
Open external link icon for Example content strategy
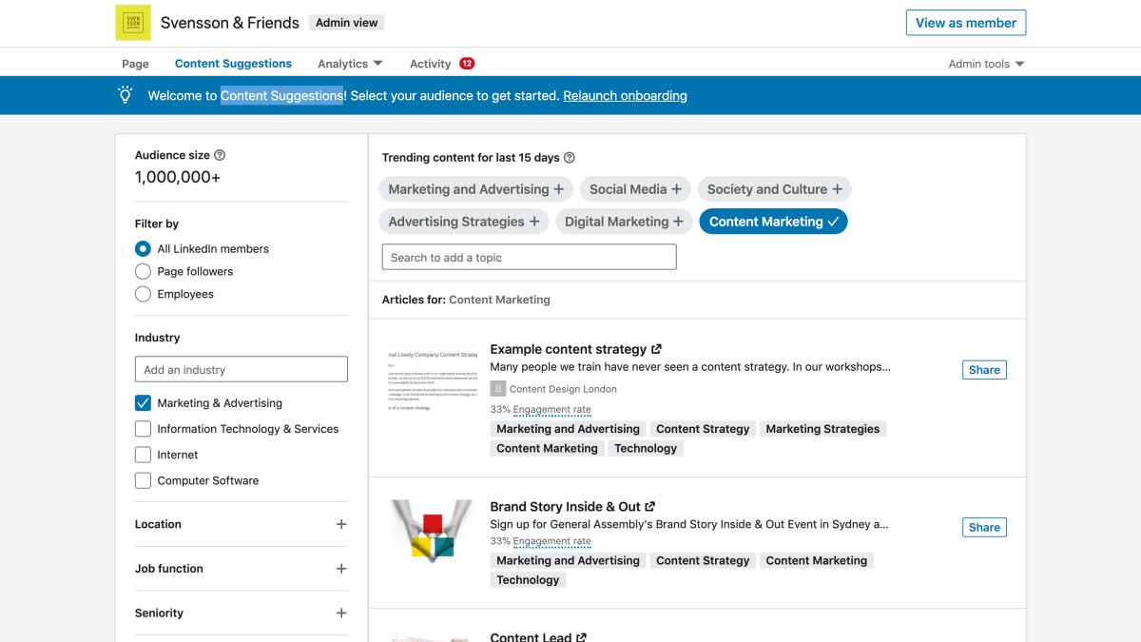coord(656,349)
